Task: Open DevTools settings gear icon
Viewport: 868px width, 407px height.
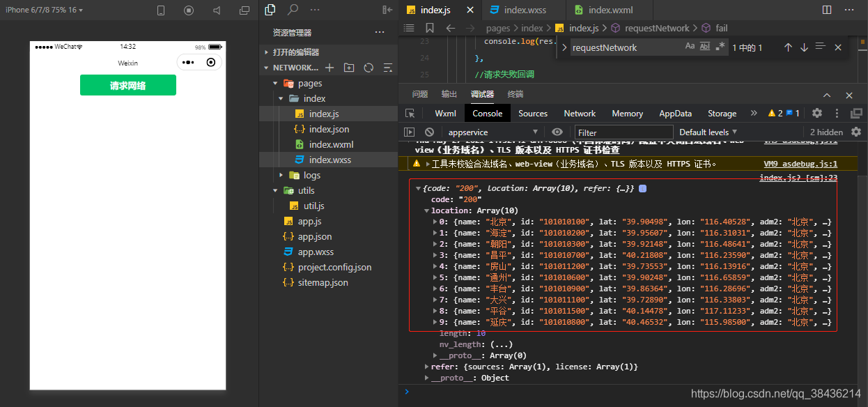Action: [817, 113]
